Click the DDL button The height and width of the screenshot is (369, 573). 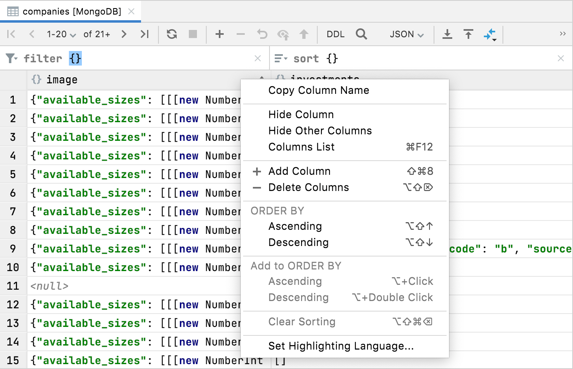335,34
